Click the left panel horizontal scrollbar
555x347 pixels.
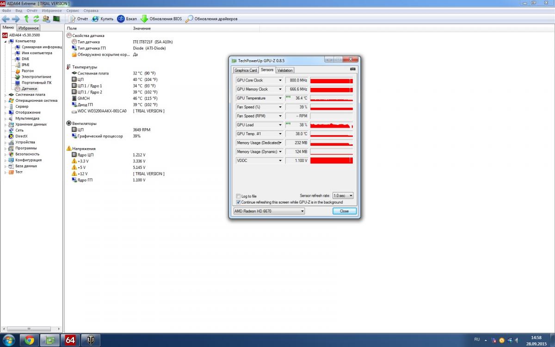pyautogui.click(x=31, y=329)
